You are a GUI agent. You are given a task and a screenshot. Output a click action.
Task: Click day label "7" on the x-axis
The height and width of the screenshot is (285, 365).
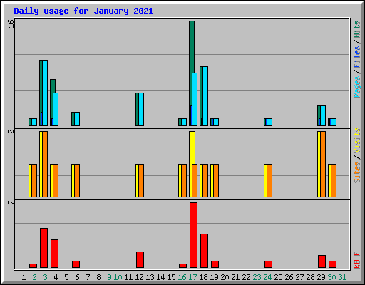tap(88, 277)
